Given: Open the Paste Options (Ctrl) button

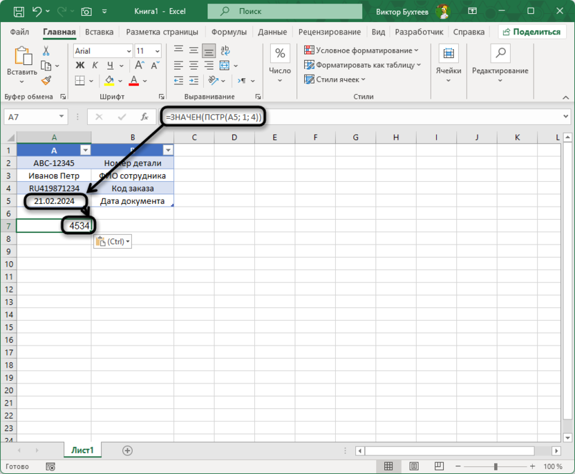Looking at the screenshot, I should 112,241.
